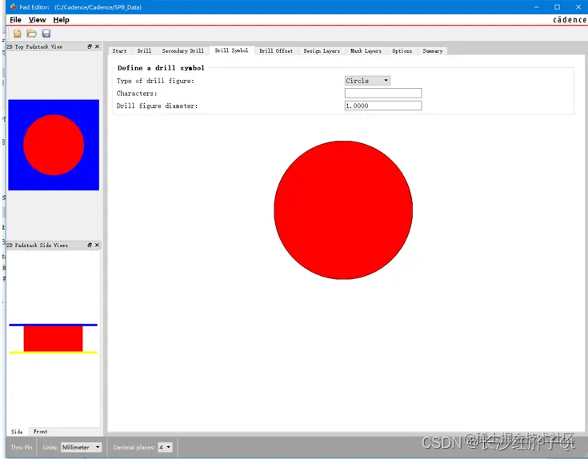Click the 'Type of drill figure:' label
588x459 pixels.
tap(155, 81)
